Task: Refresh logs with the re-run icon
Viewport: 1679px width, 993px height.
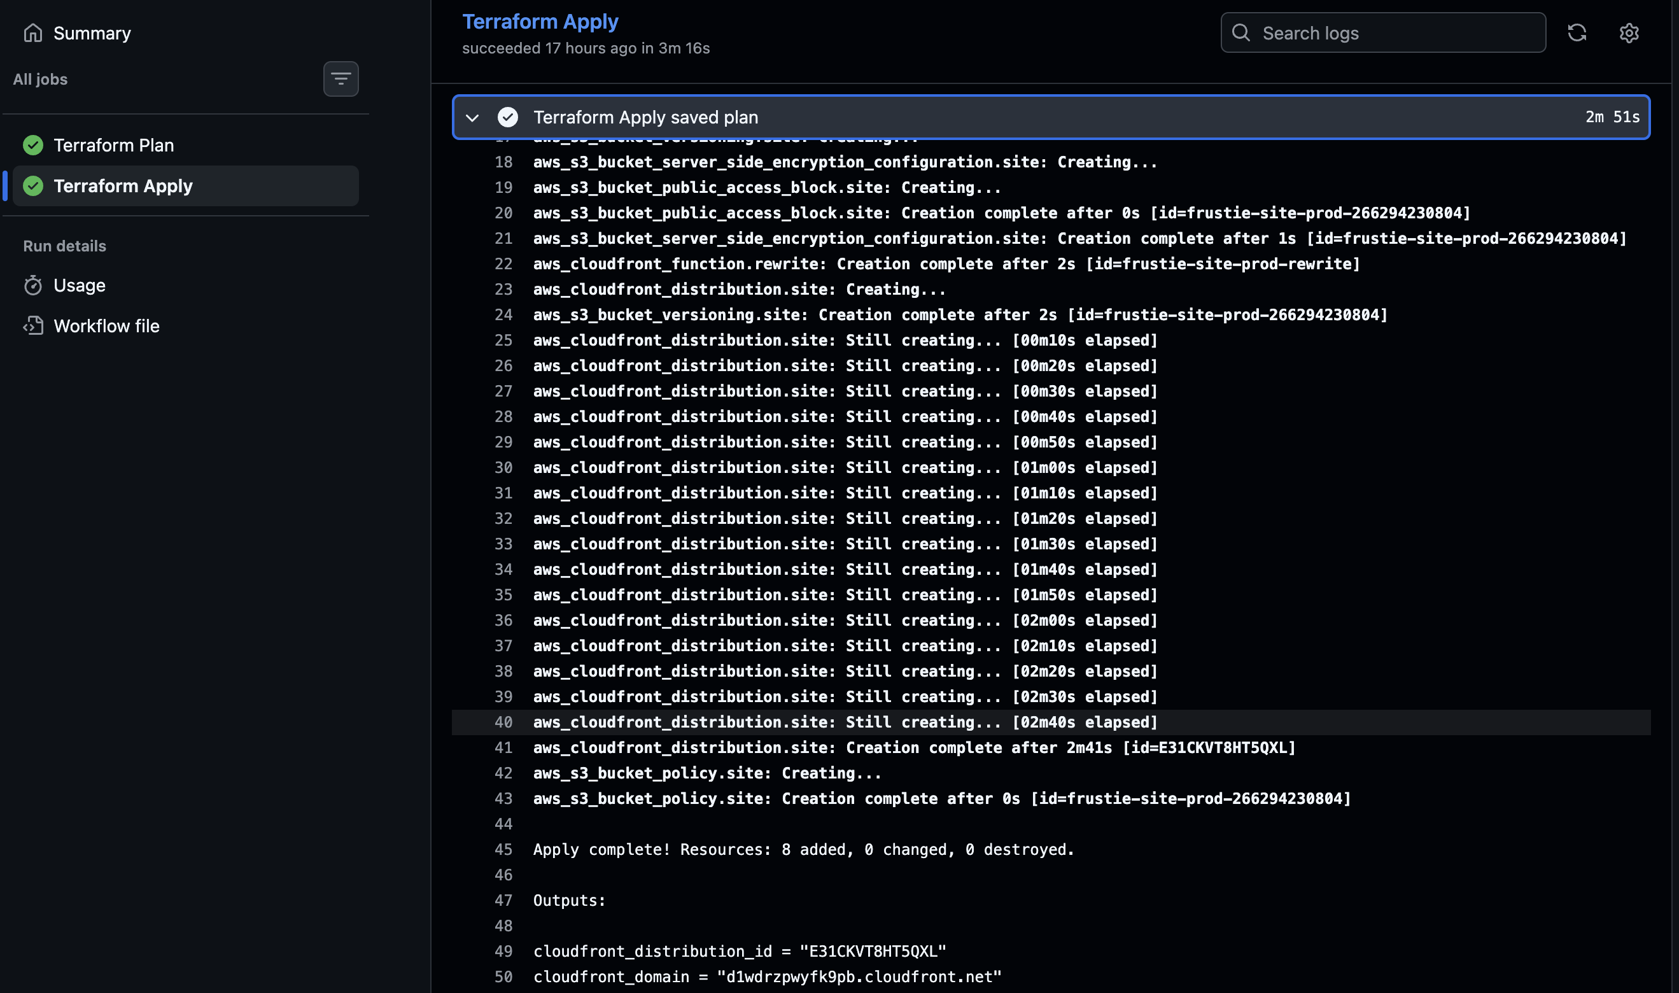Action: tap(1577, 33)
